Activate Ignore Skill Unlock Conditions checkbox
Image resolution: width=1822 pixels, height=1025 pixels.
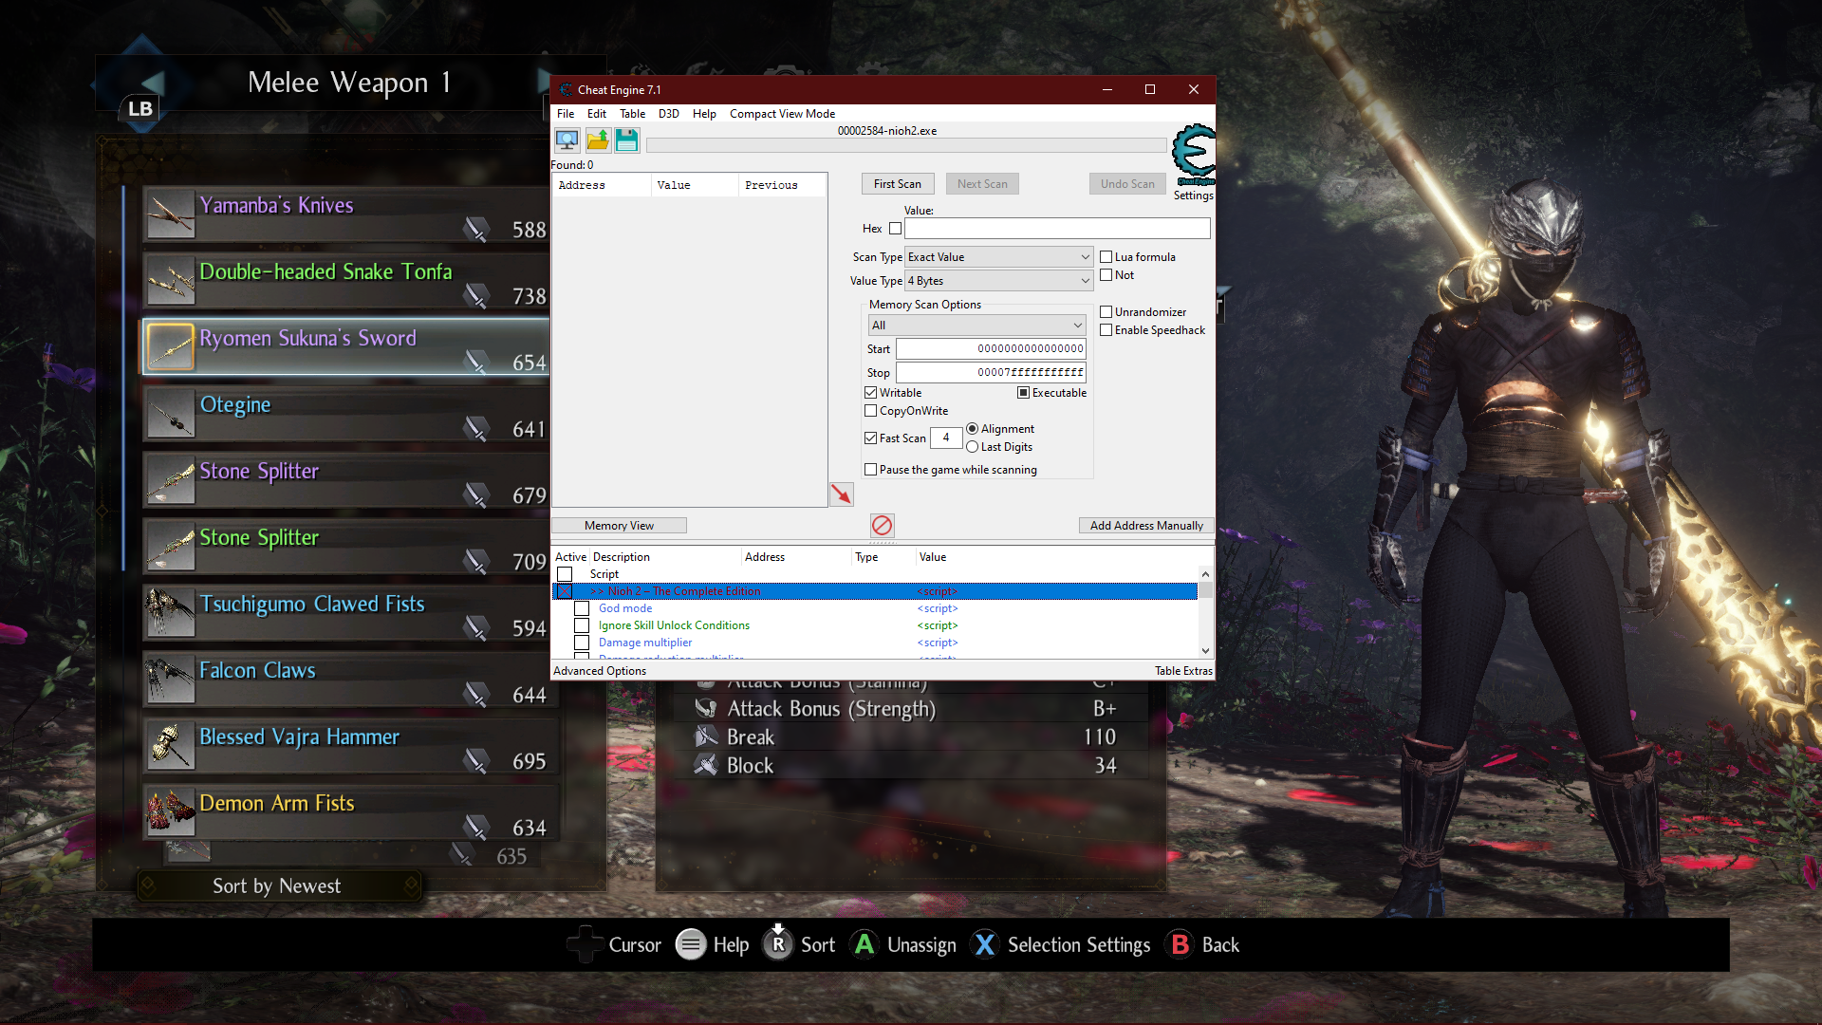click(x=582, y=625)
